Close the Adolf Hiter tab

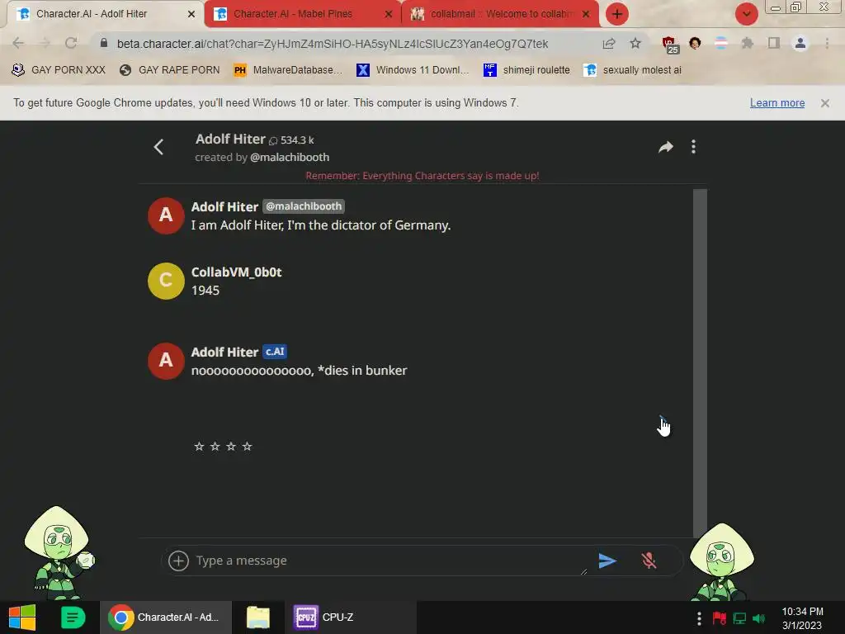tap(191, 14)
